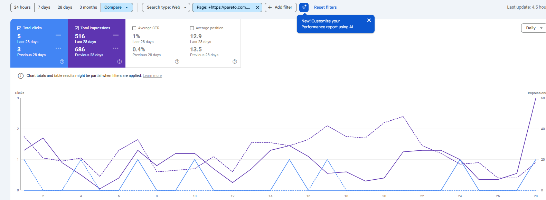Open help for Total impressions card
Viewport: 546px width, 200px height.
pos(120,62)
